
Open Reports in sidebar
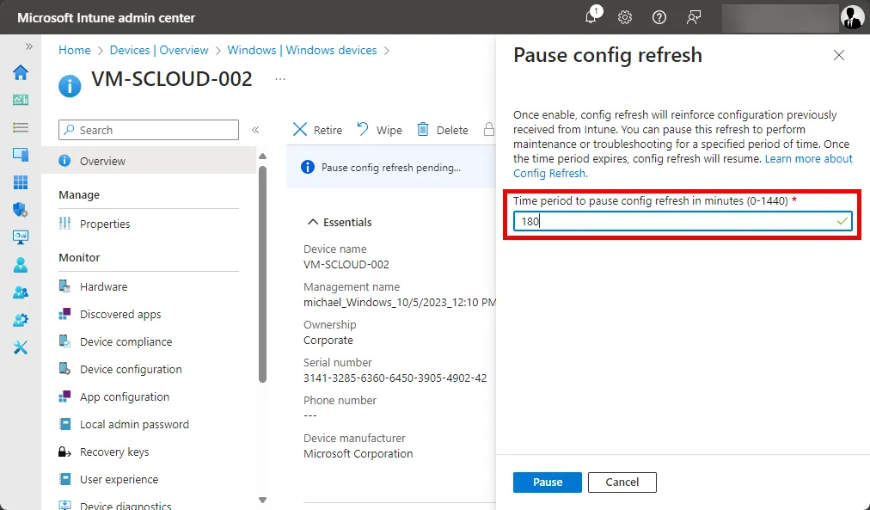(21, 237)
